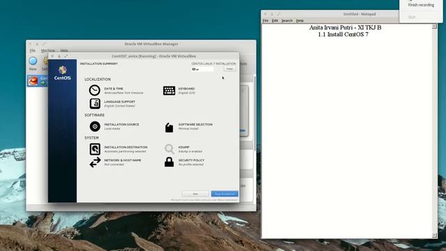
Task: Open the Search menu in Notepad
Action: tap(286, 20)
